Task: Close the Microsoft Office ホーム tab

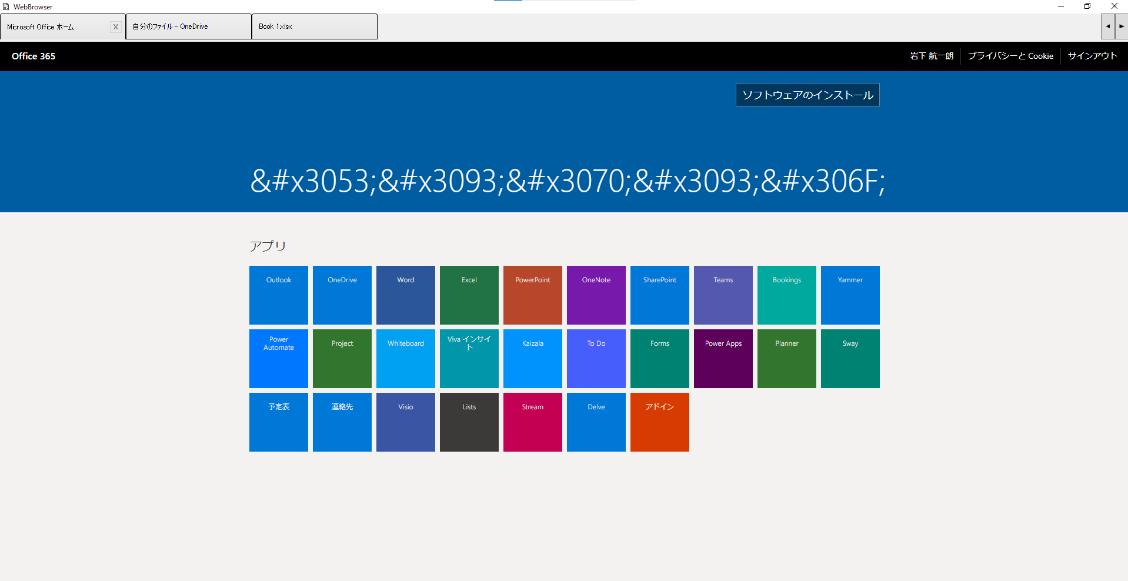Action: [x=116, y=26]
